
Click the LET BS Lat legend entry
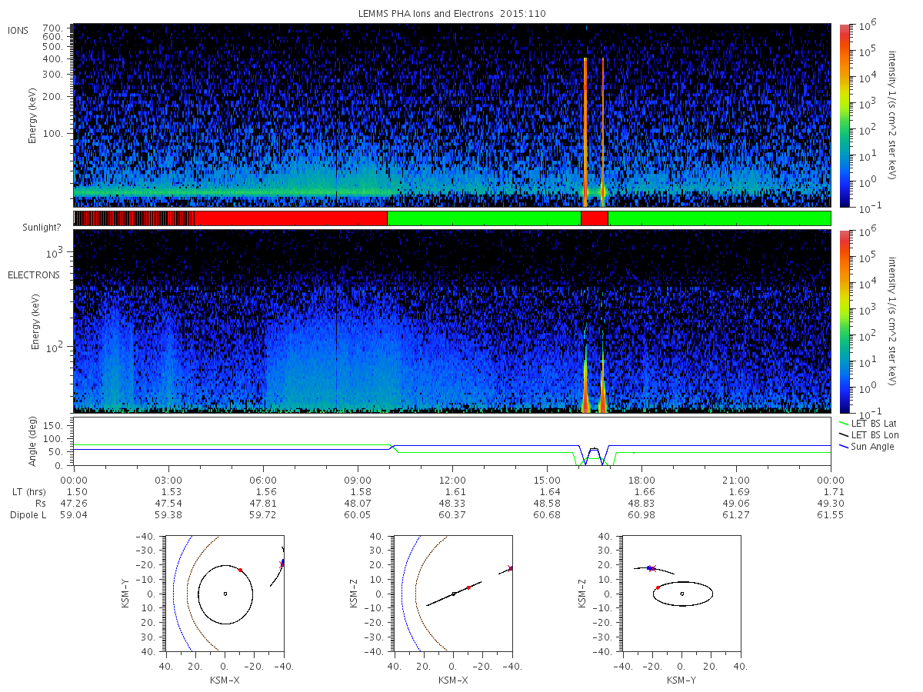click(x=868, y=424)
